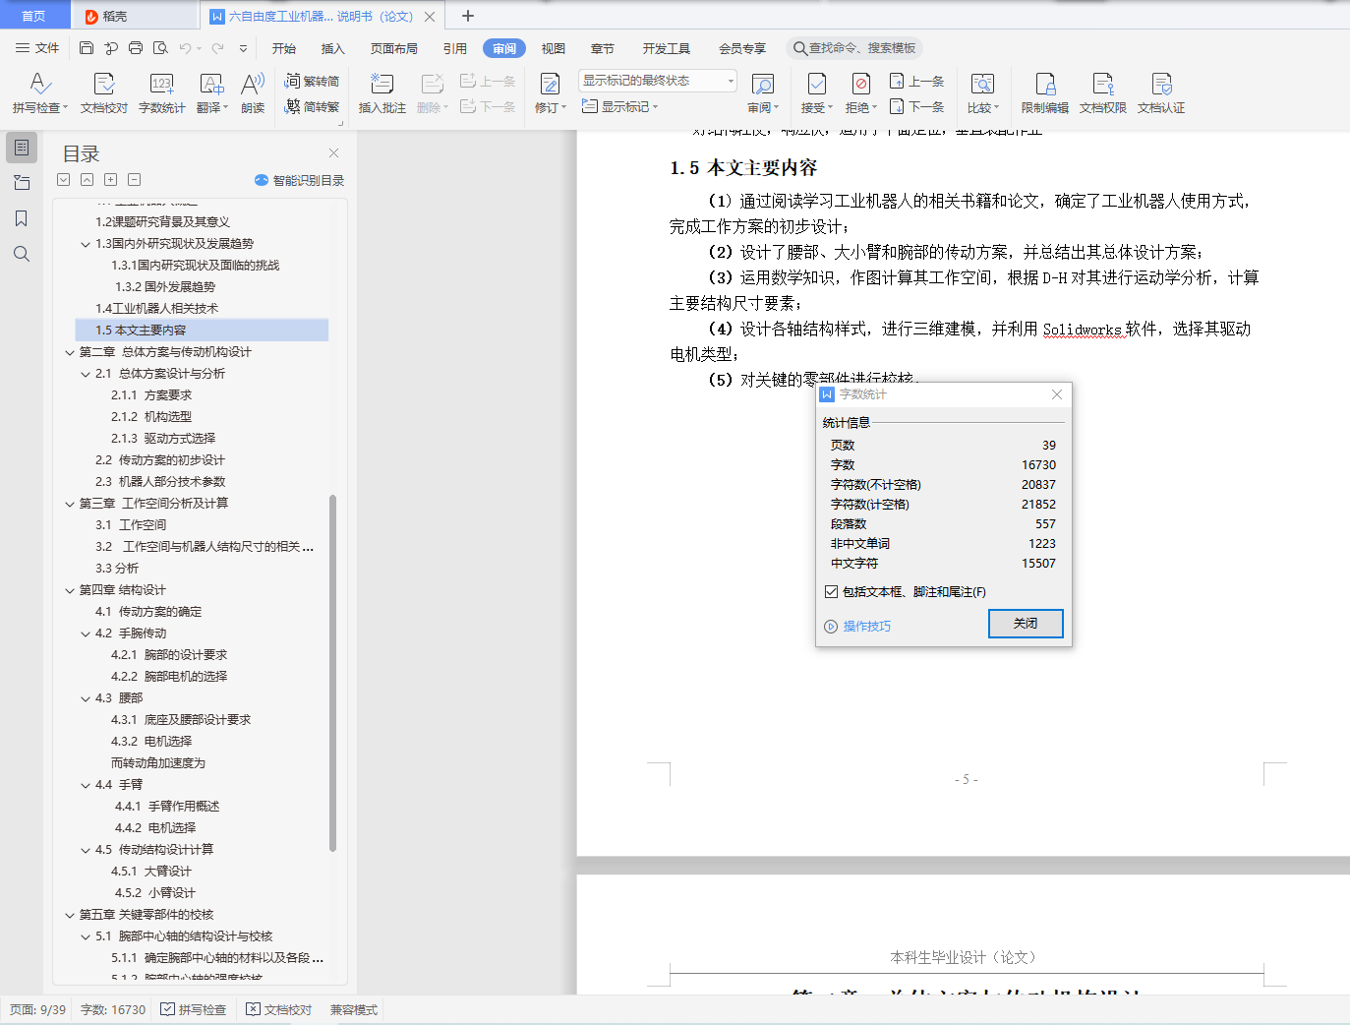
Task: Open document certification (文档认证)
Action: 1161,93
